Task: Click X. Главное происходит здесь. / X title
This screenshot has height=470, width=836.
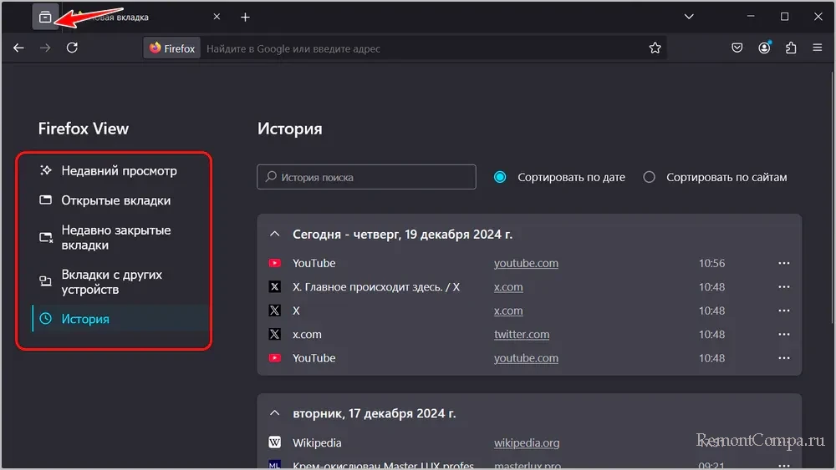Action: point(376,287)
